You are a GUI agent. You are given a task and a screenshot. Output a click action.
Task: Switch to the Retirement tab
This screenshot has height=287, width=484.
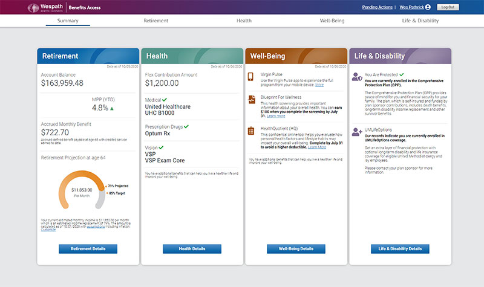pos(156,21)
